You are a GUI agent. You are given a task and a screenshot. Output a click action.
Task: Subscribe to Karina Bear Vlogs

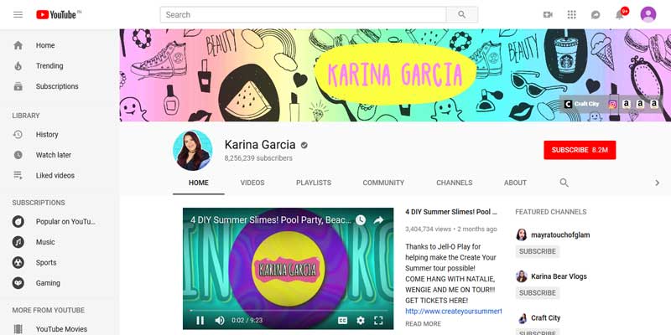coord(538,292)
